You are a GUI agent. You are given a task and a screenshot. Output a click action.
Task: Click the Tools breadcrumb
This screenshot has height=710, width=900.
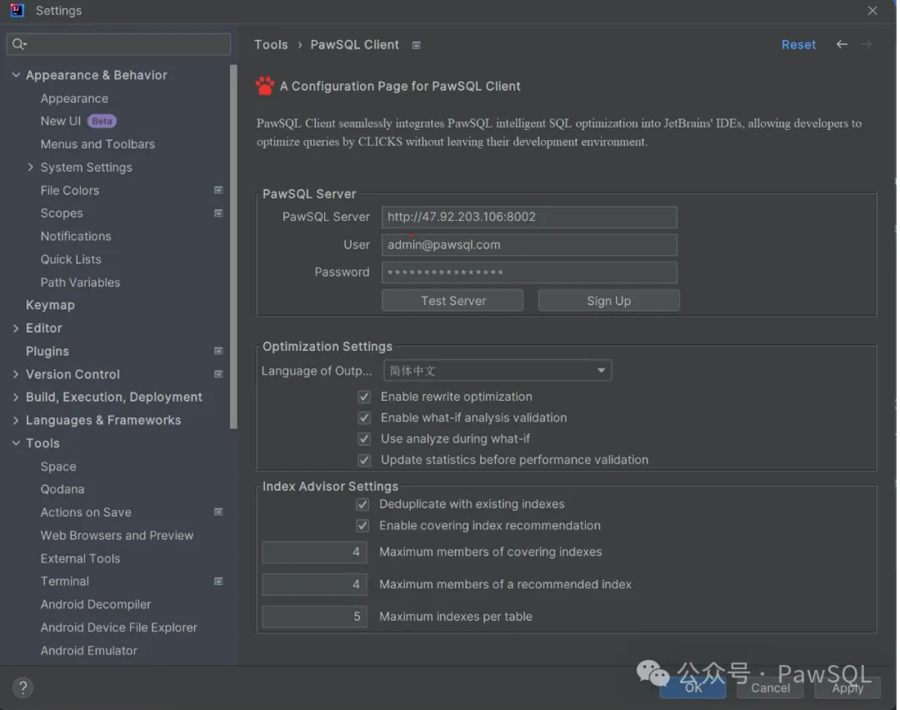271,45
